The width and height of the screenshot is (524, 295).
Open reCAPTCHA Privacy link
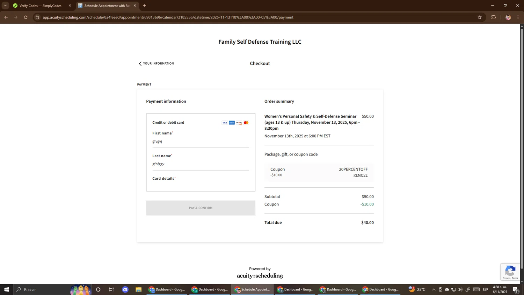click(x=506, y=278)
